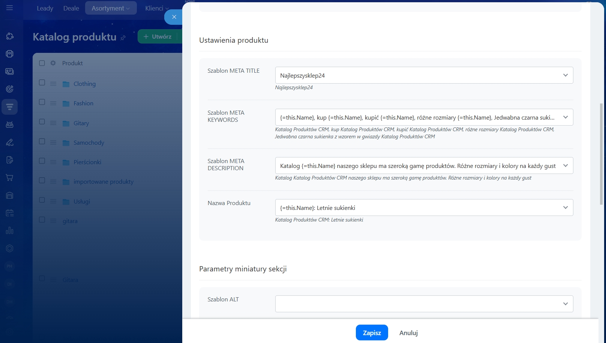This screenshot has width=606, height=343.
Task: Click the goals target icon in the sidebar
Action: (x=10, y=89)
